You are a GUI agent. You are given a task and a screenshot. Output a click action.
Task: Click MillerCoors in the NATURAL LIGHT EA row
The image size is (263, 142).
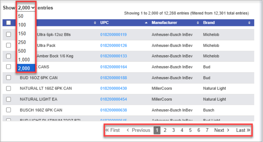coord(162,99)
